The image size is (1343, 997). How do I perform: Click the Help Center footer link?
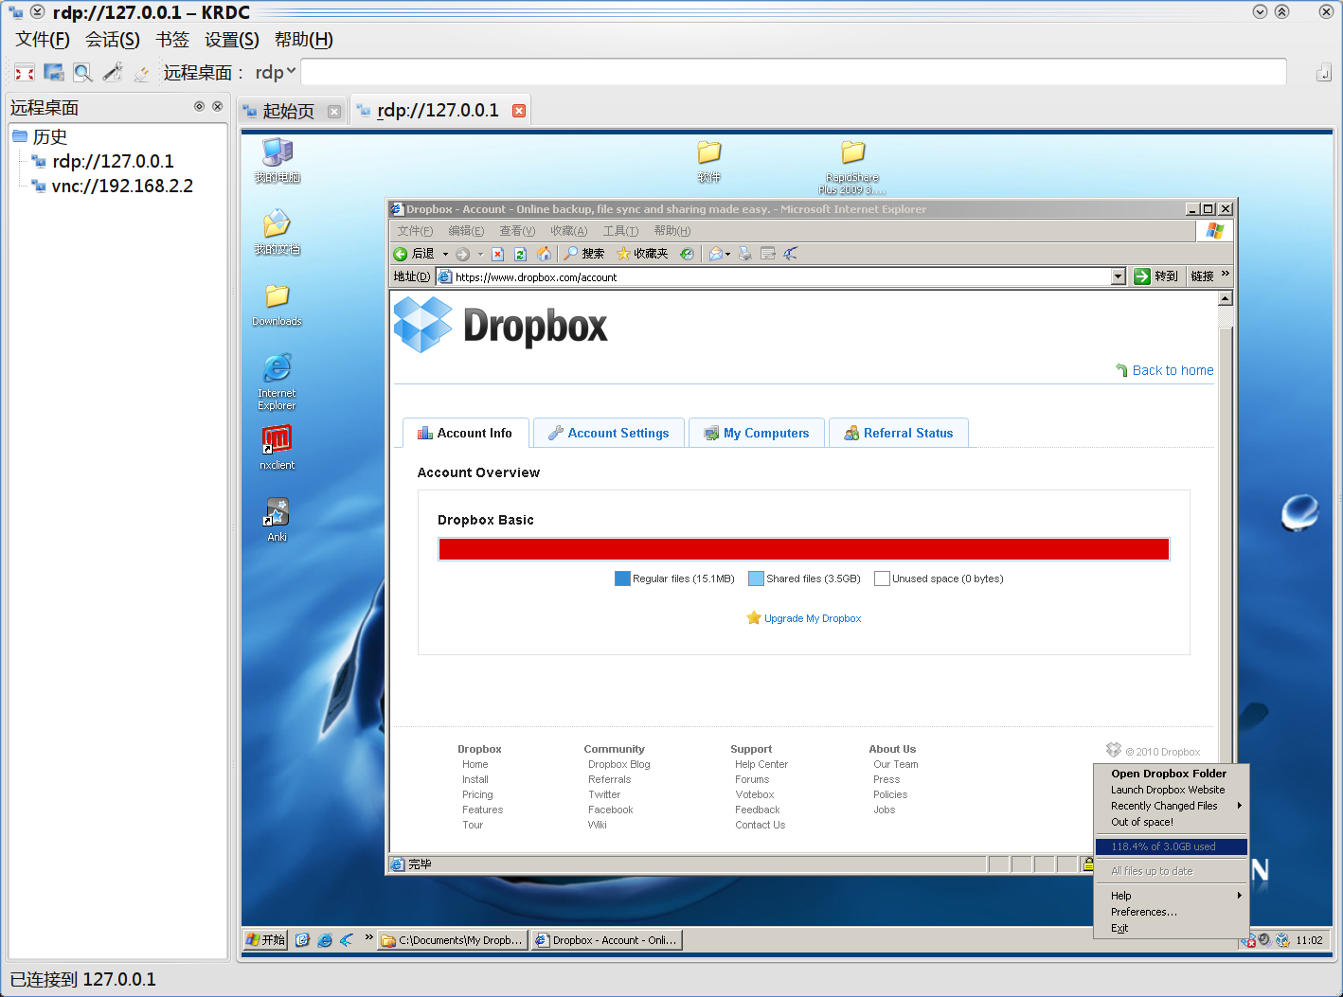[x=761, y=764]
